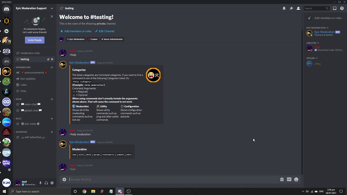Screen dimensions: 347x195
Task: Open the bot-updates channel
Action: click(x=35, y=79)
